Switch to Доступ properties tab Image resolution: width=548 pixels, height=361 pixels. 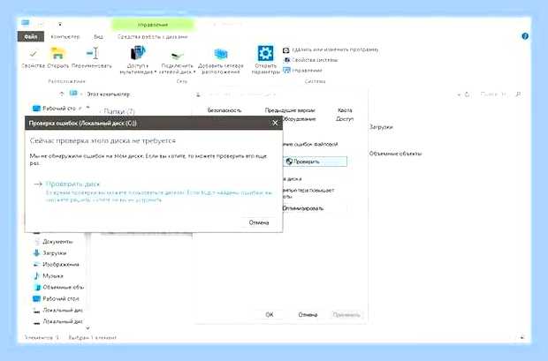(x=344, y=119)
